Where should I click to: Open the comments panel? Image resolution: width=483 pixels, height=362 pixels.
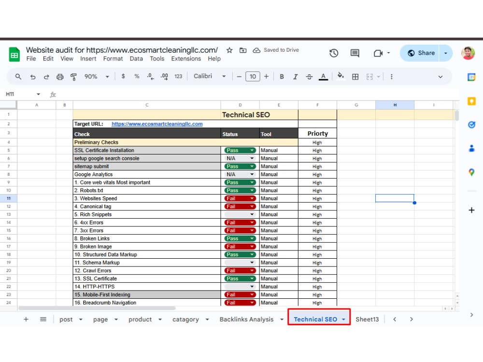click(355, 53)
